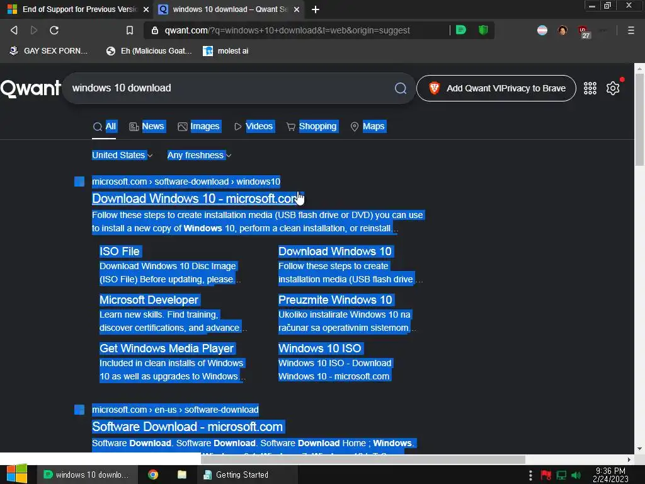
Task: Switch to Shopping results
Action: click(x=312, y=126)
